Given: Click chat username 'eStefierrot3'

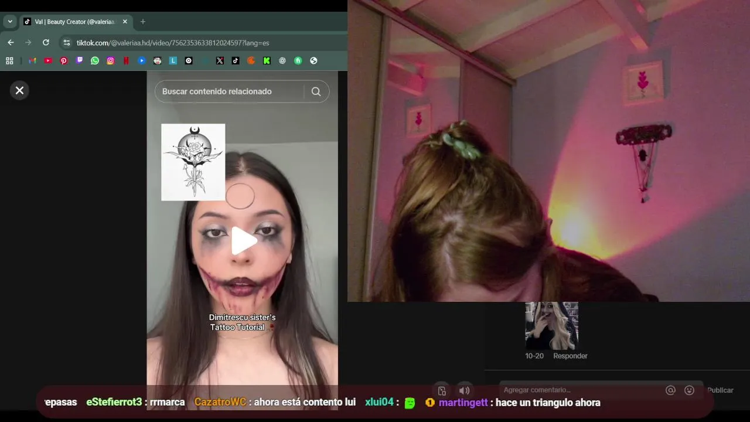Looking at the screenshot, I should coord(114,402).
